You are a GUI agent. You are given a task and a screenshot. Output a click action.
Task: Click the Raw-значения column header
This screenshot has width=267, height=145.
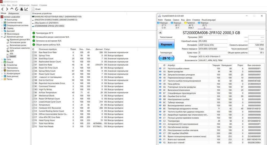254,65
